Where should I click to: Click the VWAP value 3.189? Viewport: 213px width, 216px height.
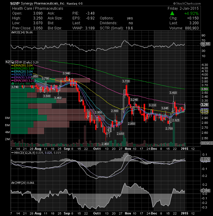[90, 28]
